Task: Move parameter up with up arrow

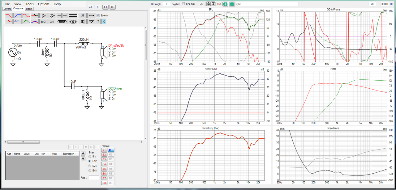Action: (x=83, y=153)
